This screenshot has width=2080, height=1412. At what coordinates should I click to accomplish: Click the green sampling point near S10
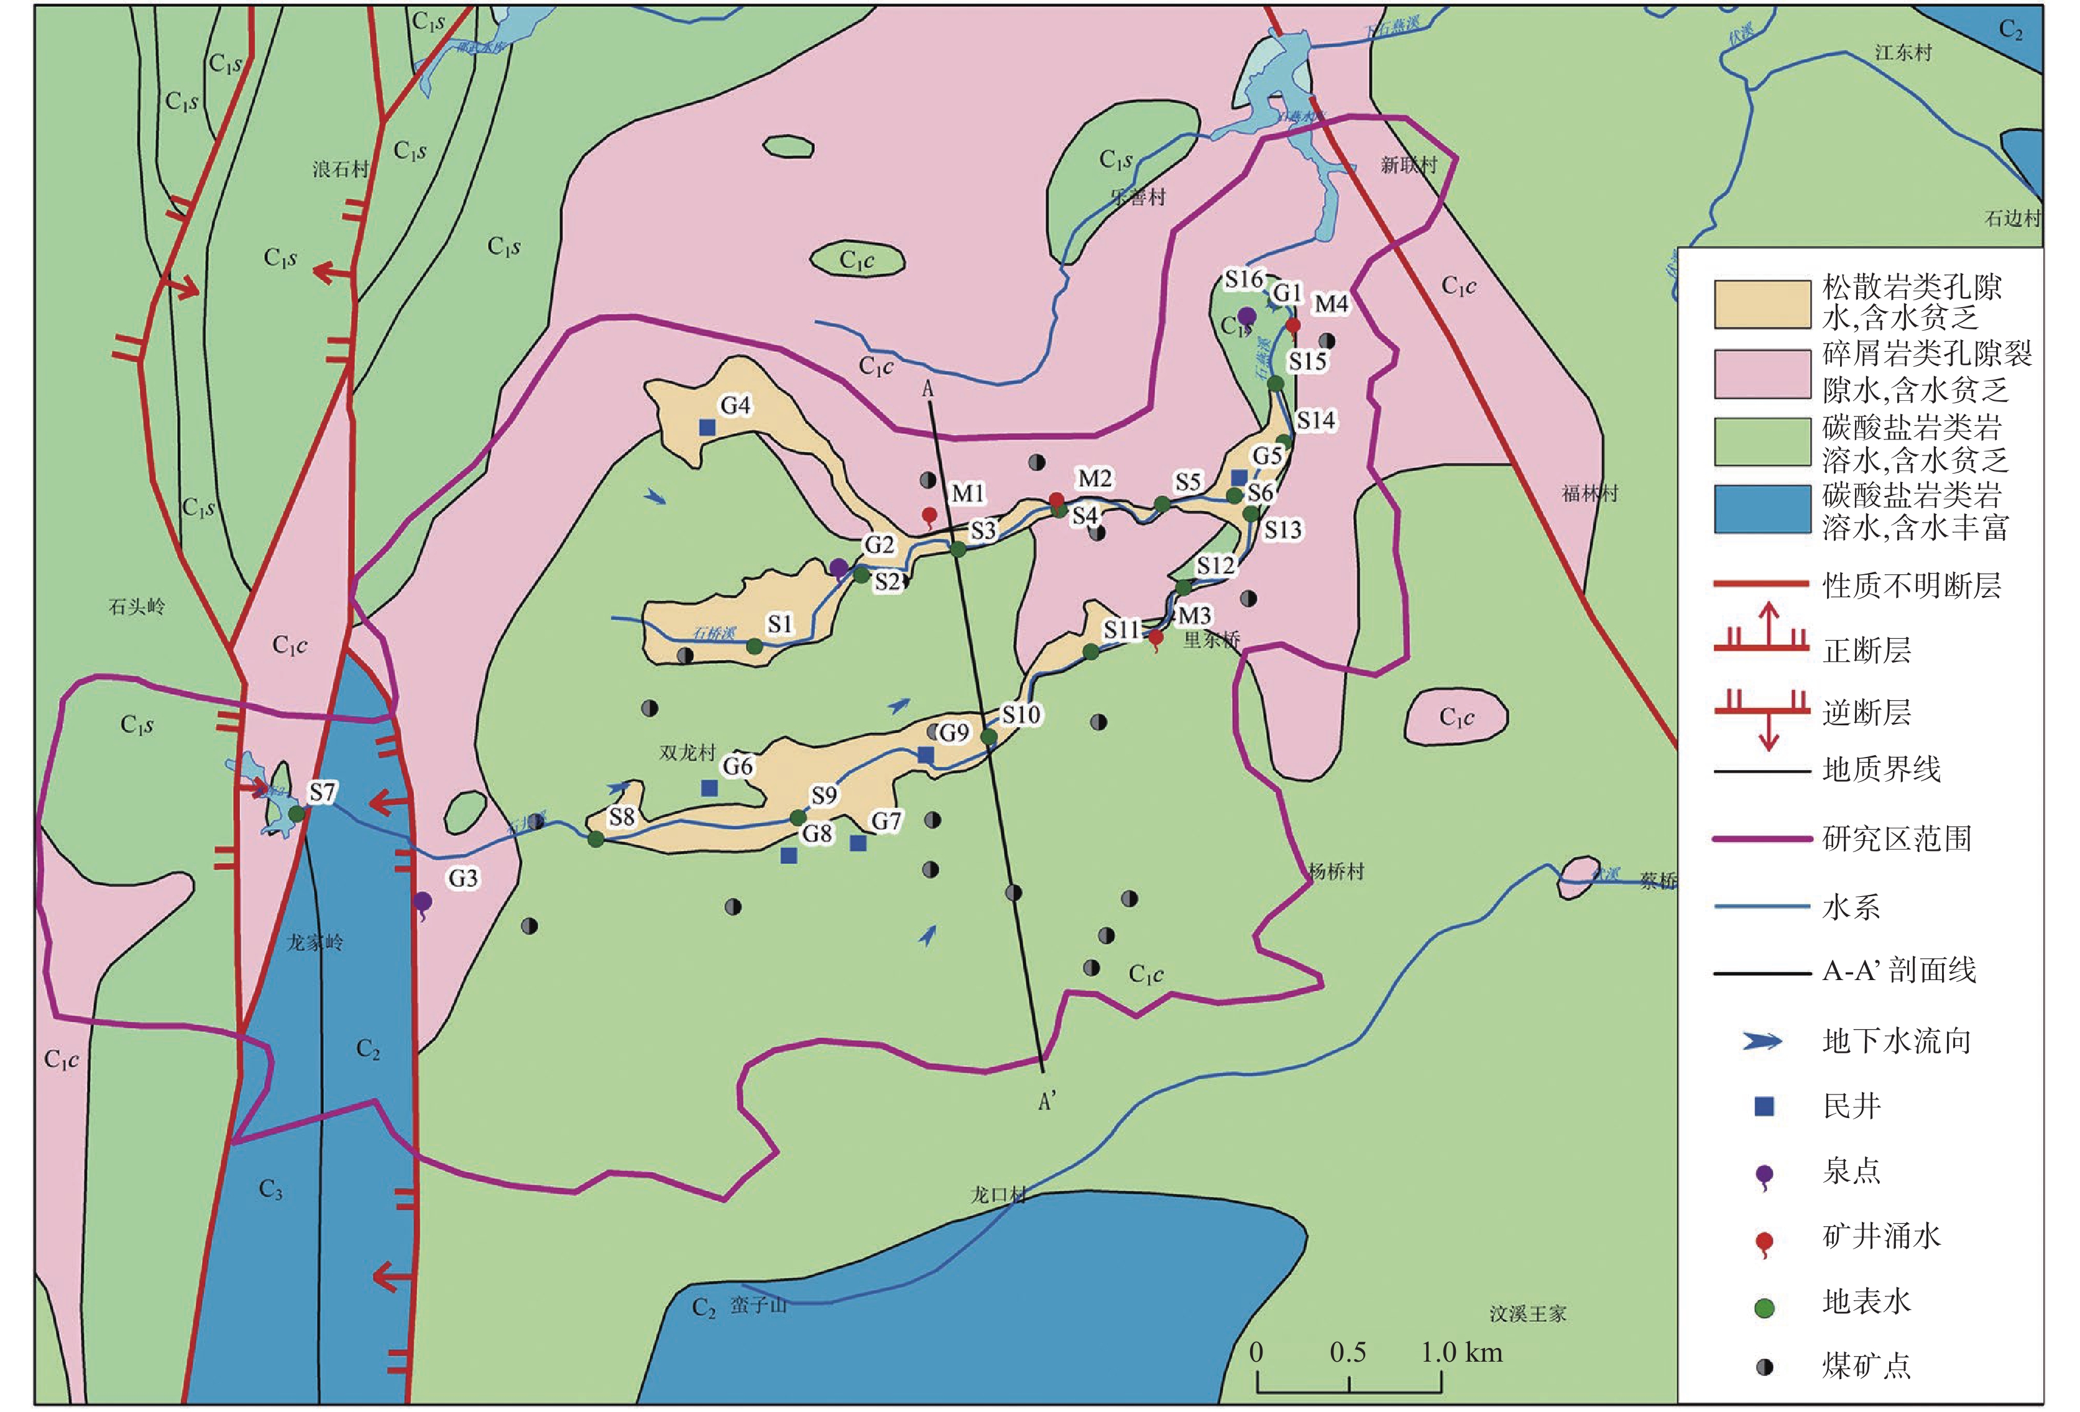click(989, 736)
